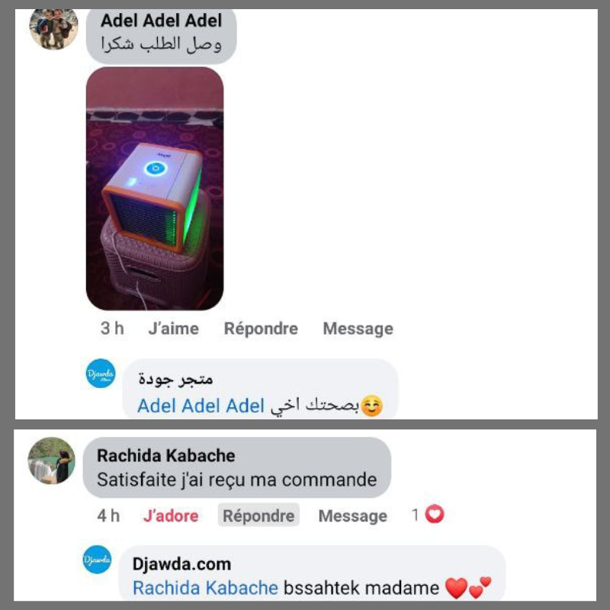Open the heart reaction count icon
This screenshot has height=610, width=610.
pyautogui.click(x=435, y=513)
